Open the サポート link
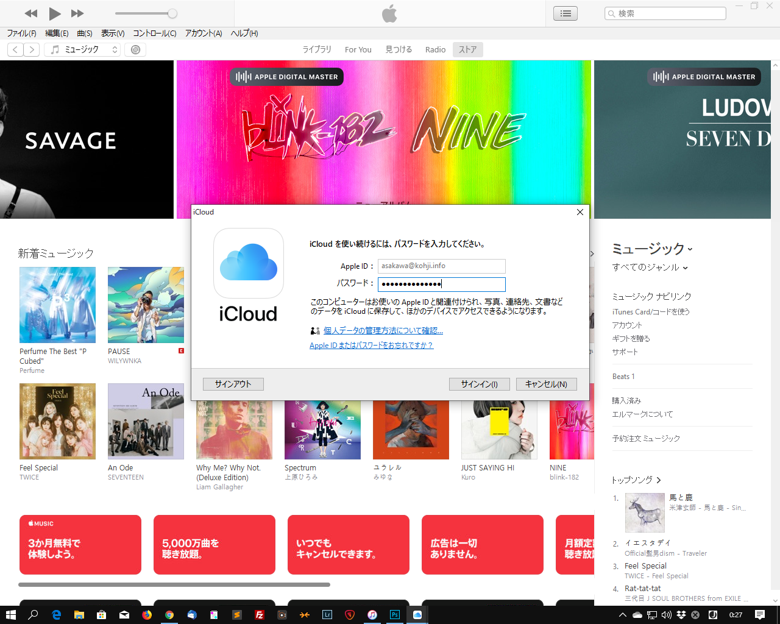Viewport: 780px width, 624px height. point(625,352)
